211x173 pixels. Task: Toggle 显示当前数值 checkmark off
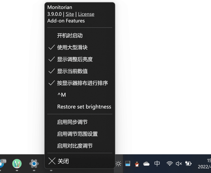point(80,71)
